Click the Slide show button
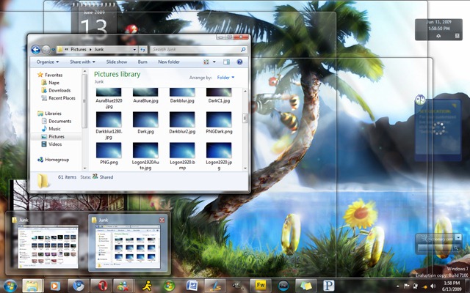This screenshot has height=293, width=470. click(x=117, y=62)
